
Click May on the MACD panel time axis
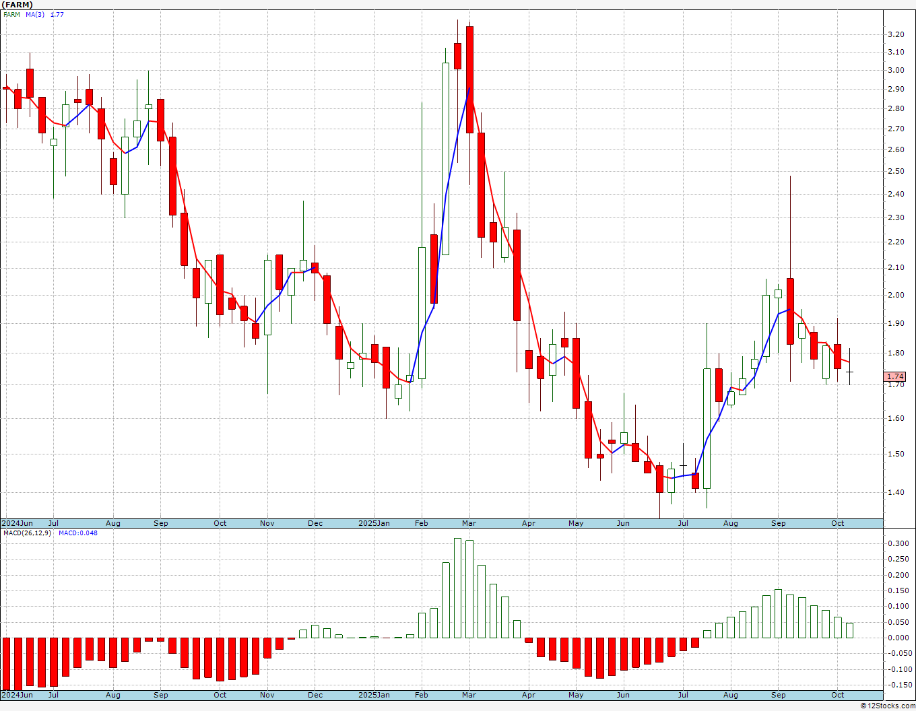click(x=576, y=695)
